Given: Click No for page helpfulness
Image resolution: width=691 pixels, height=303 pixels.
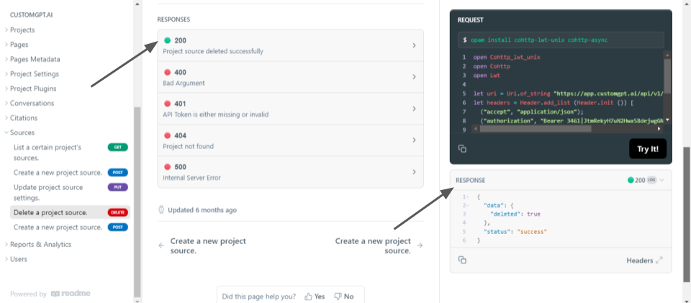Looking at the screenshot, I should pyautogui.click(x=344, y=297).
